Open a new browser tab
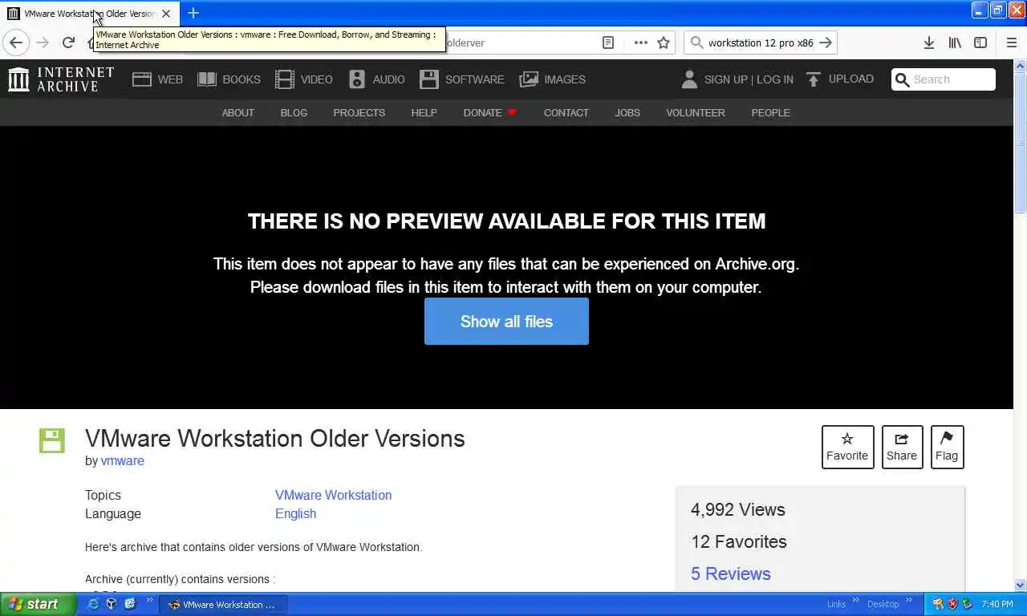This screenshot has width=1027, height=616. (x=193, y=13)
